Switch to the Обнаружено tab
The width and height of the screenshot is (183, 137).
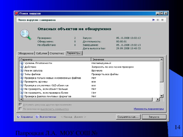click(26, 53)
